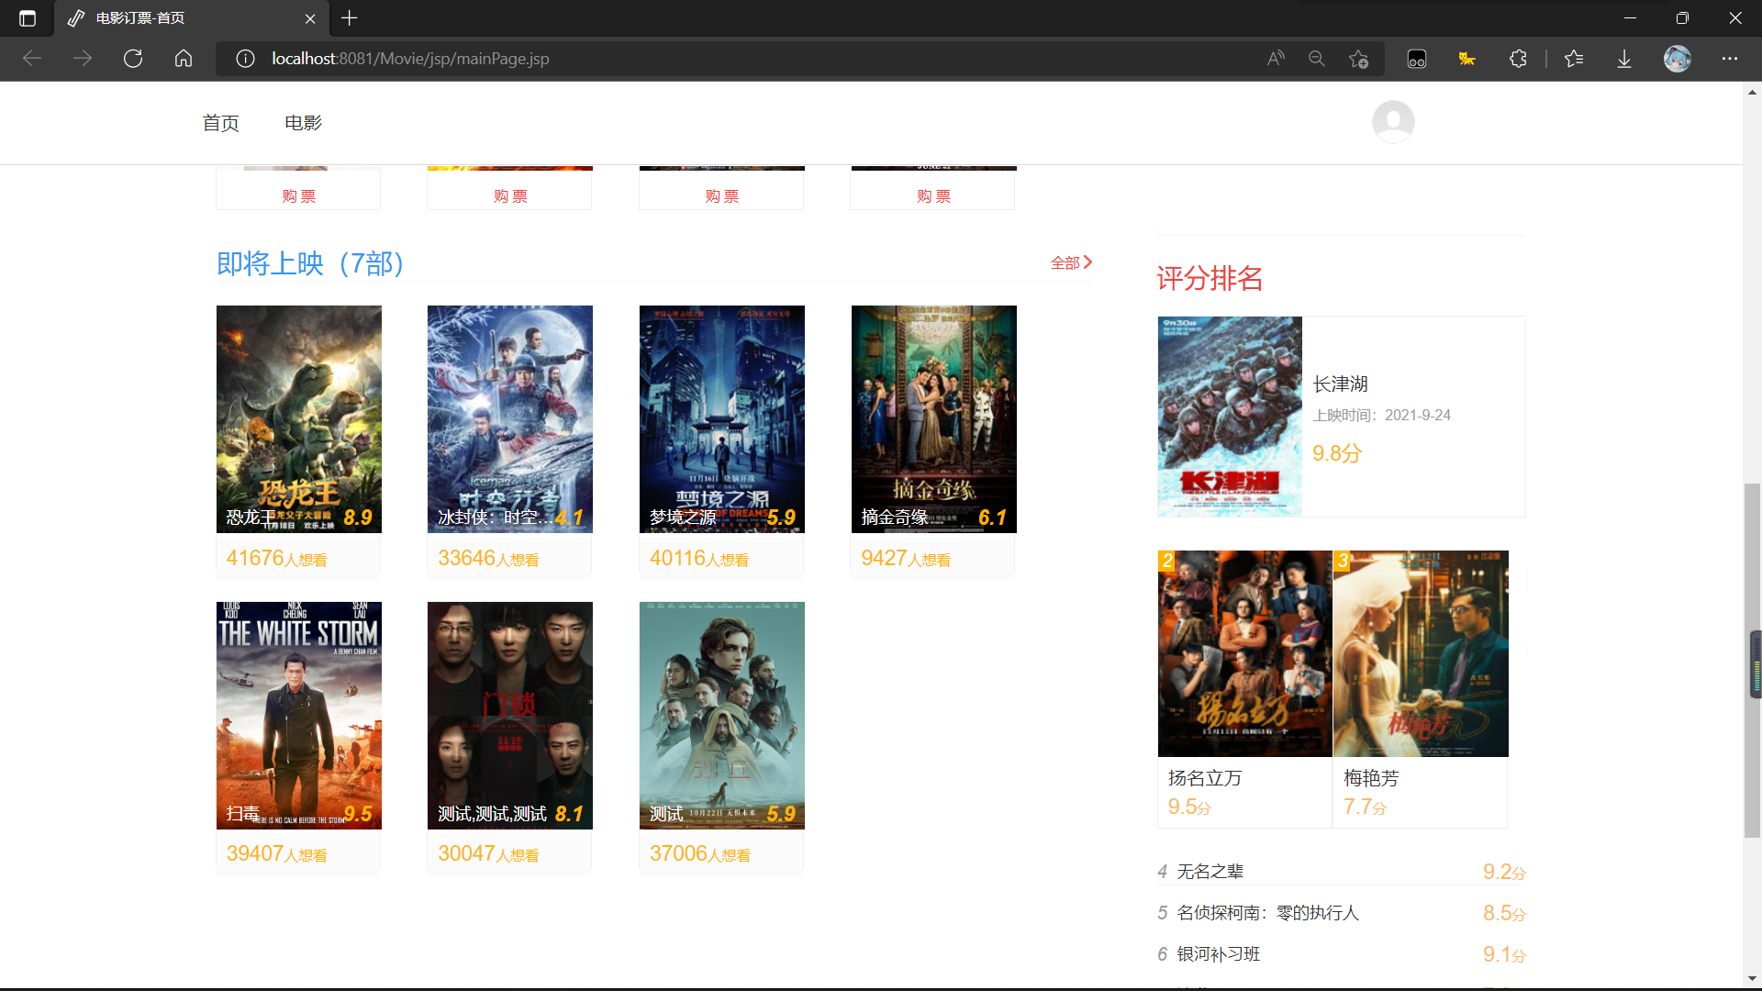Click the page info icon in the address bar
This screenshot has width=1762, height=991.
245,58
